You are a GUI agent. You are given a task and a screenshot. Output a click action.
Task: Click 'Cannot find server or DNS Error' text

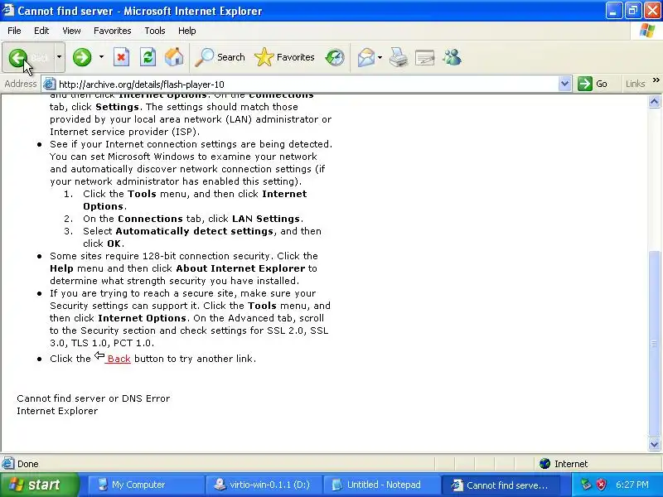[x=94, y=398]
